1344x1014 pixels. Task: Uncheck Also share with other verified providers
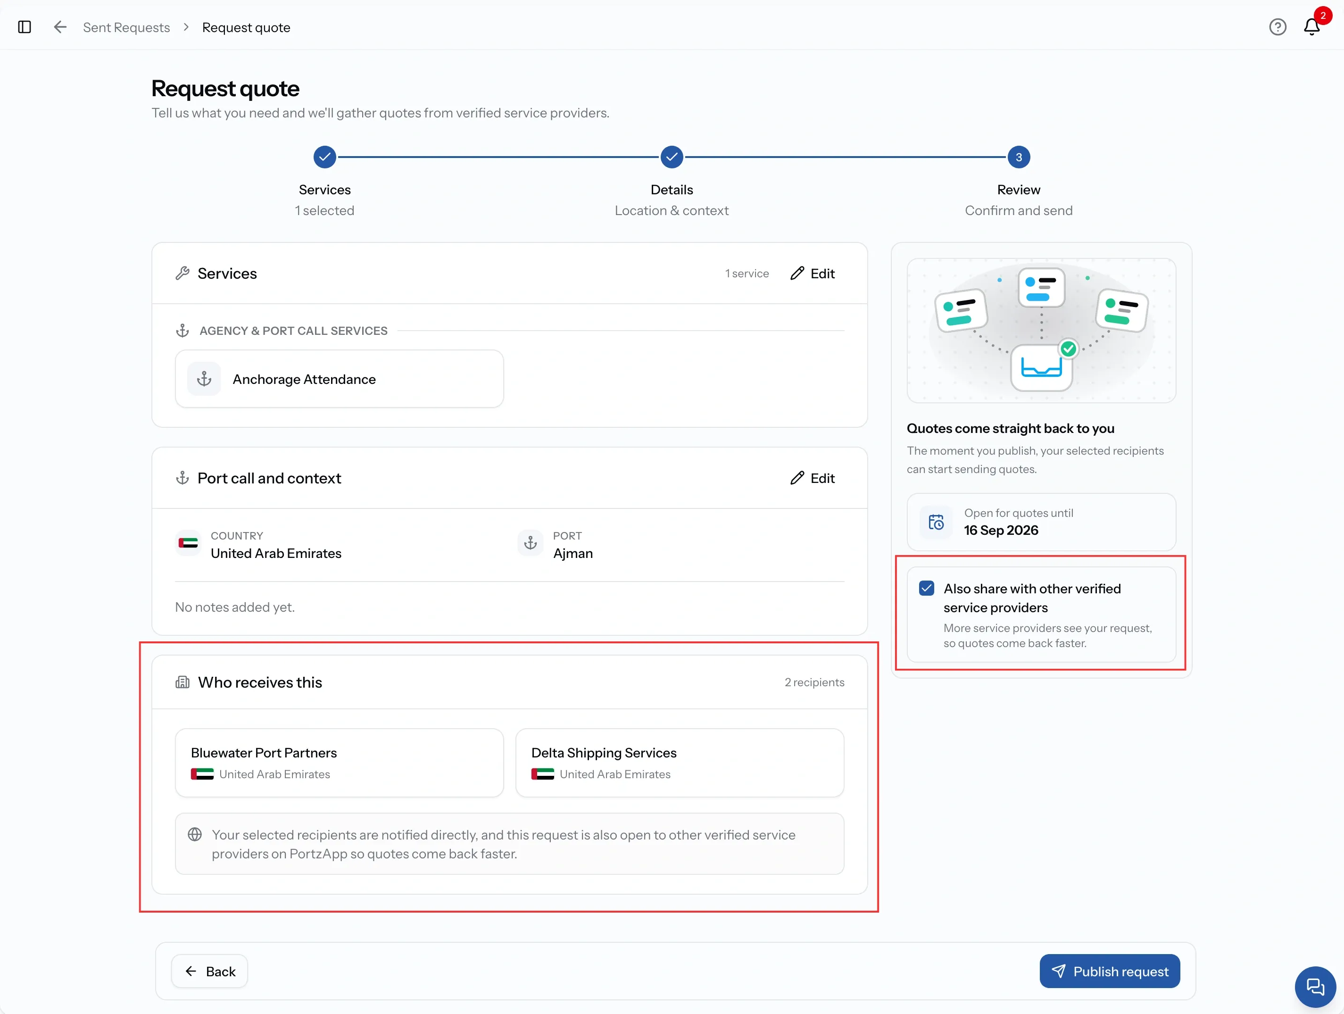[927, 588]
